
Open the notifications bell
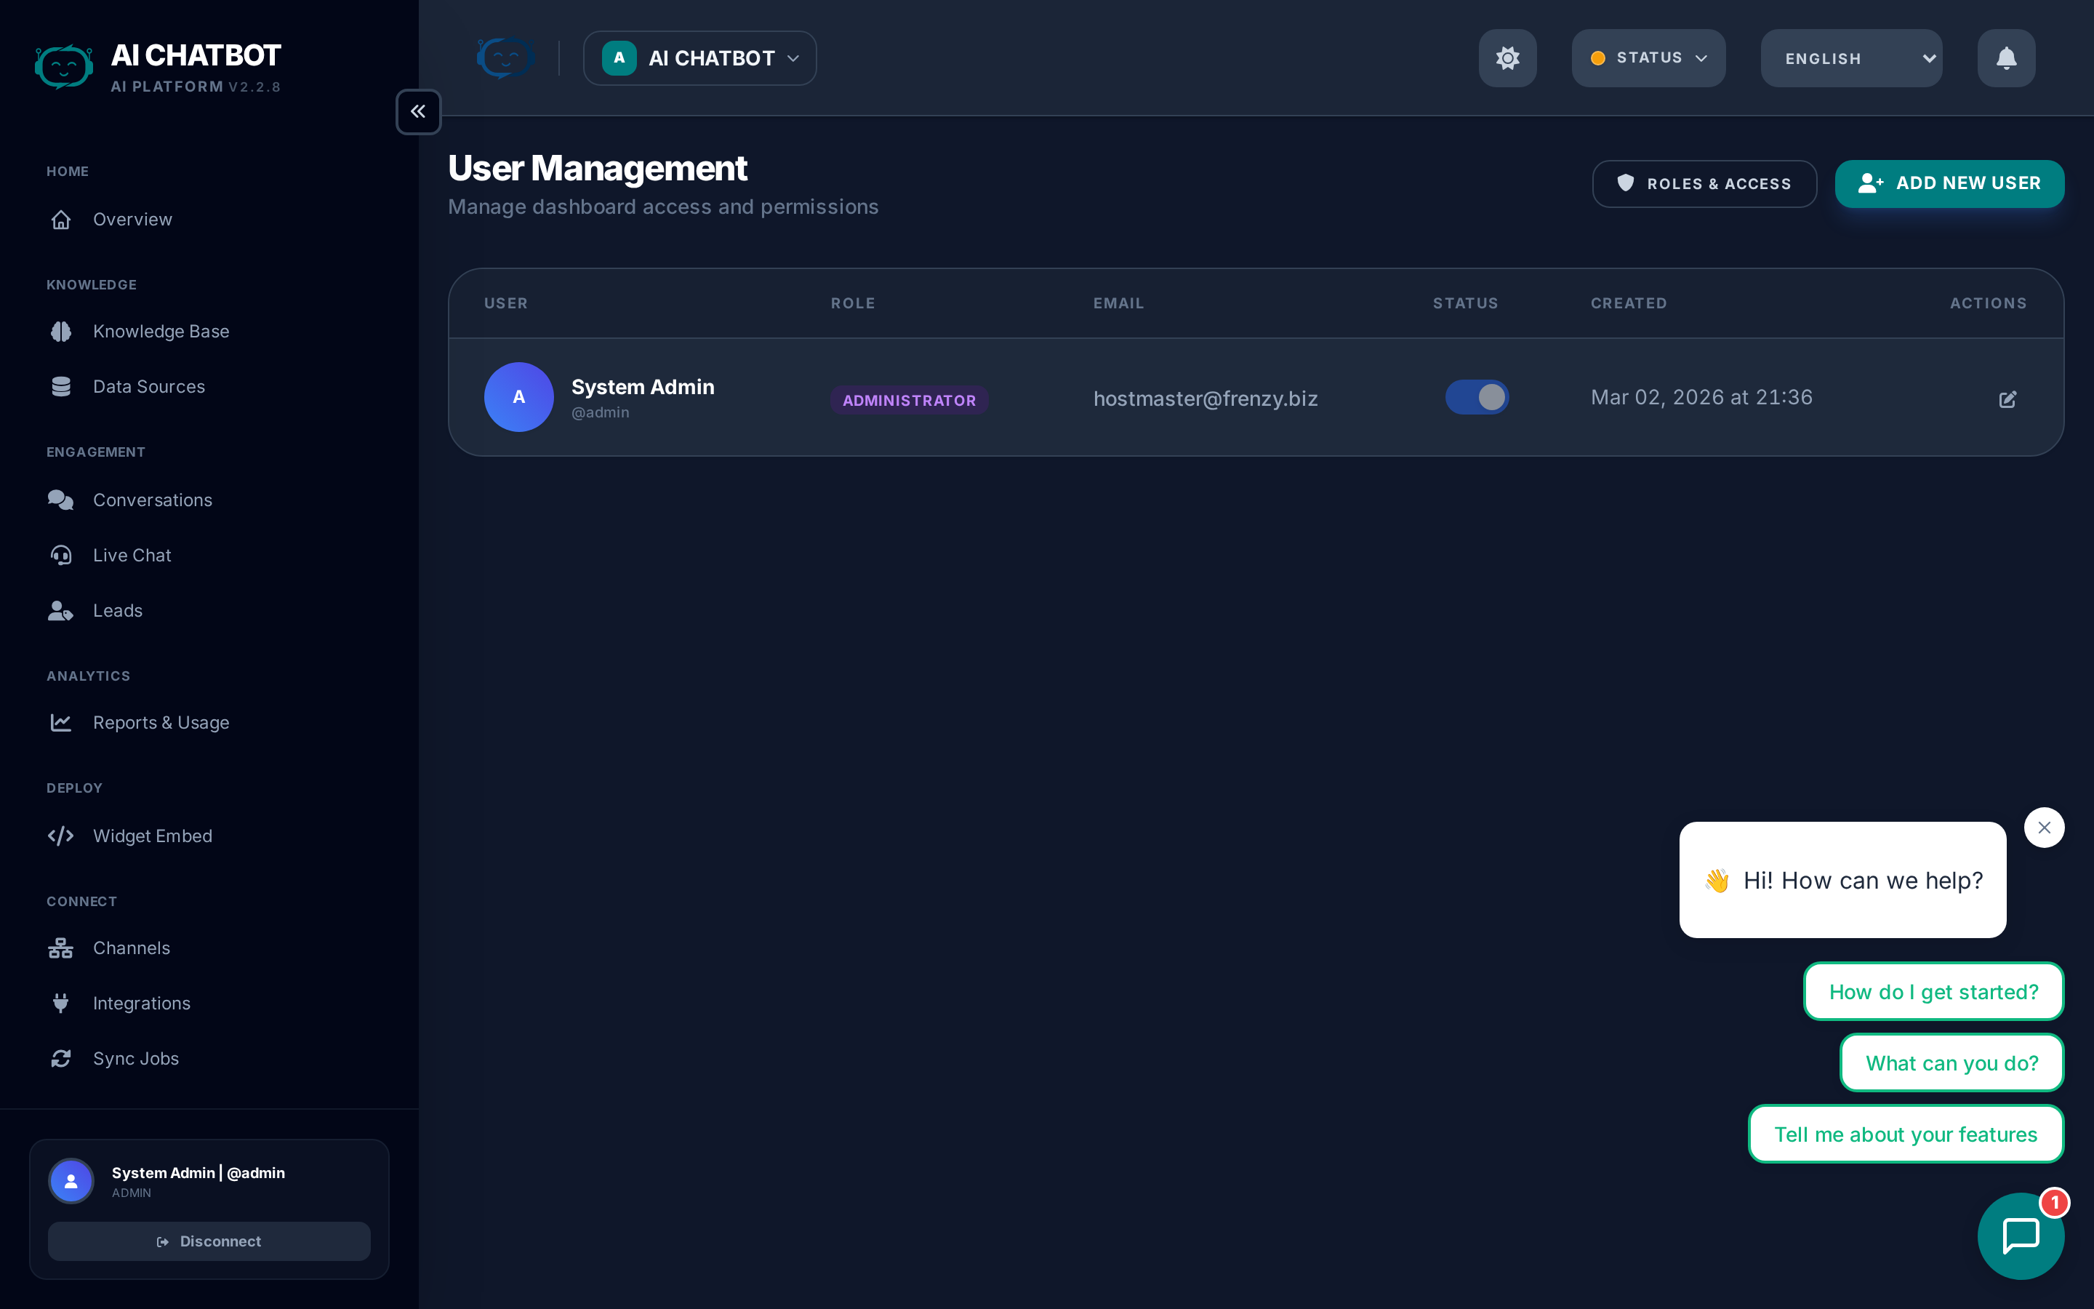[2006, 58]
